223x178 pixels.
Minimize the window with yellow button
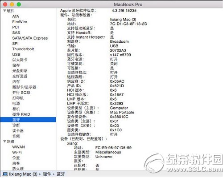click(x=12, y=4)
